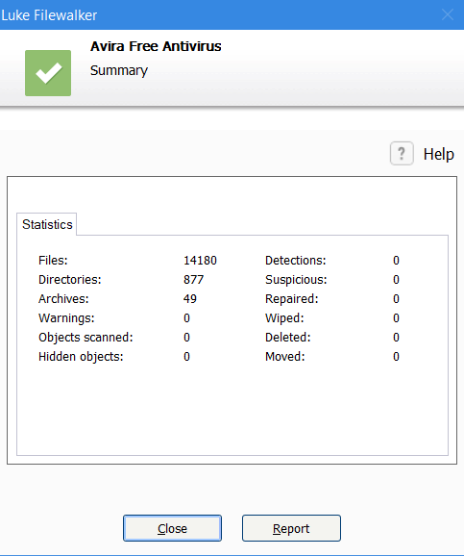
Task: Click the Warnings value 0
Action: point(186,318)
